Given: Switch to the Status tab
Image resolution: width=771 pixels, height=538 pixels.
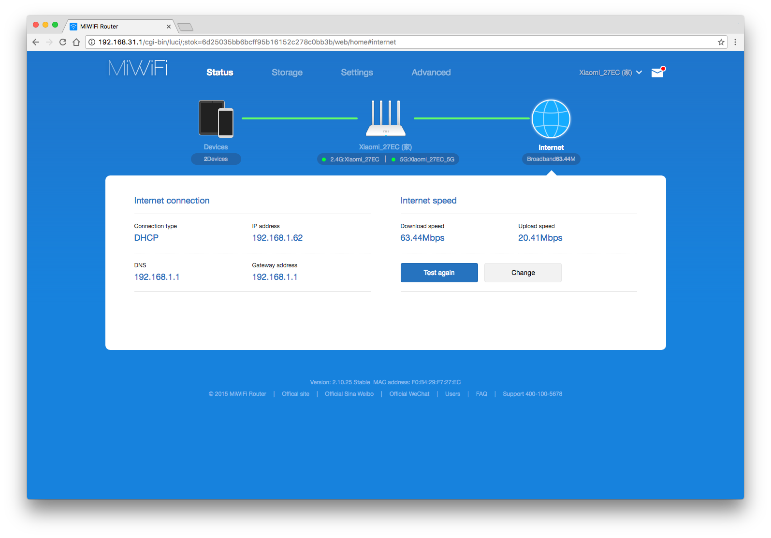Looking at the screenshot, I should [220, 73].
